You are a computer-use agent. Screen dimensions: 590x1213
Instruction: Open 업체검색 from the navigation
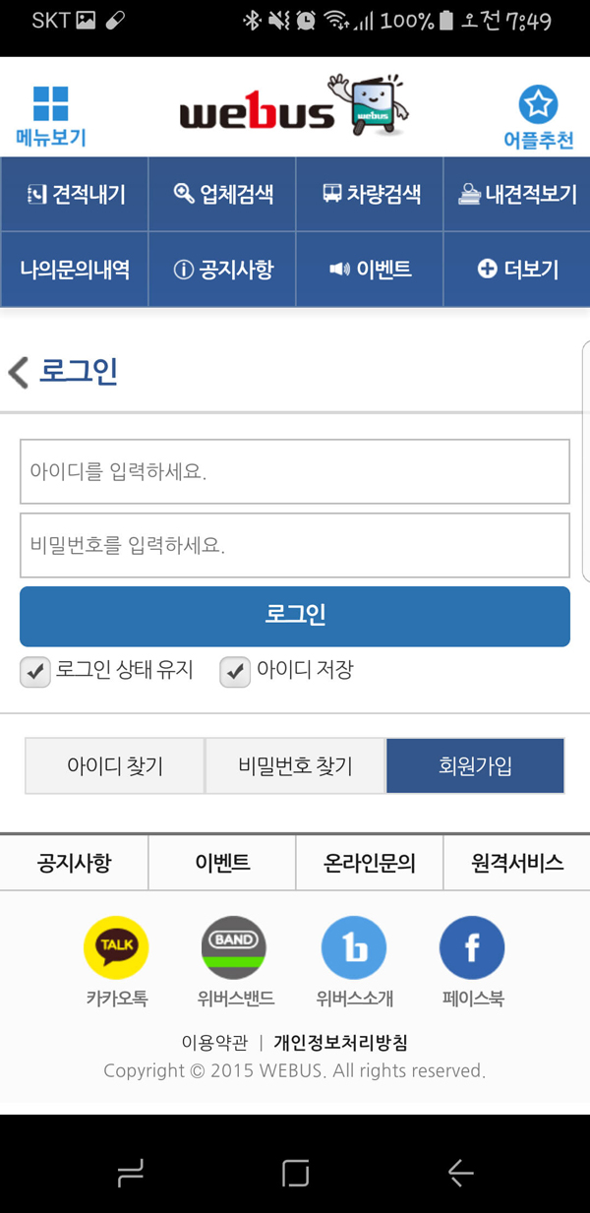pos(222,194)
